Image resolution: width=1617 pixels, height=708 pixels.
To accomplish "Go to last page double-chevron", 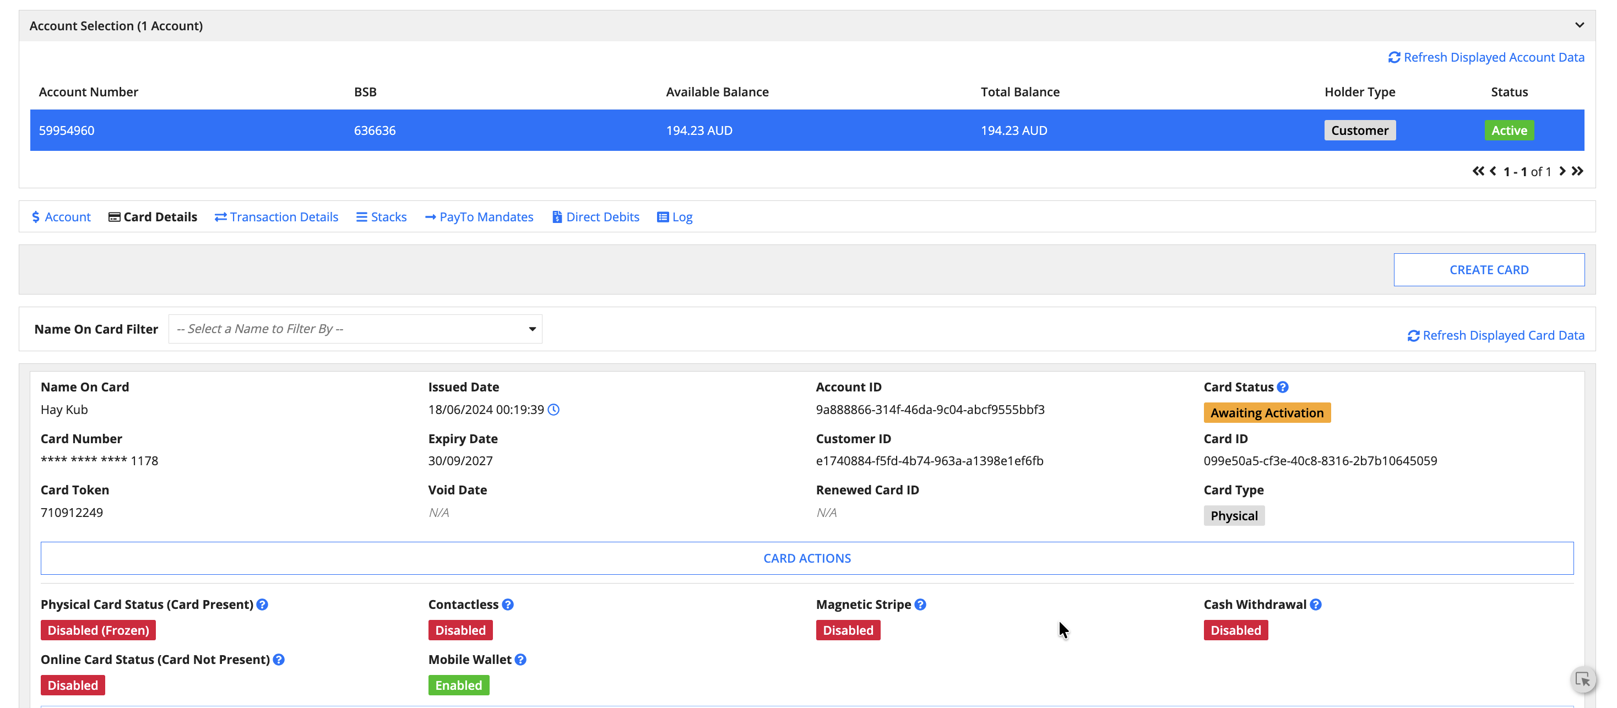I will [x=1577, y=171].
